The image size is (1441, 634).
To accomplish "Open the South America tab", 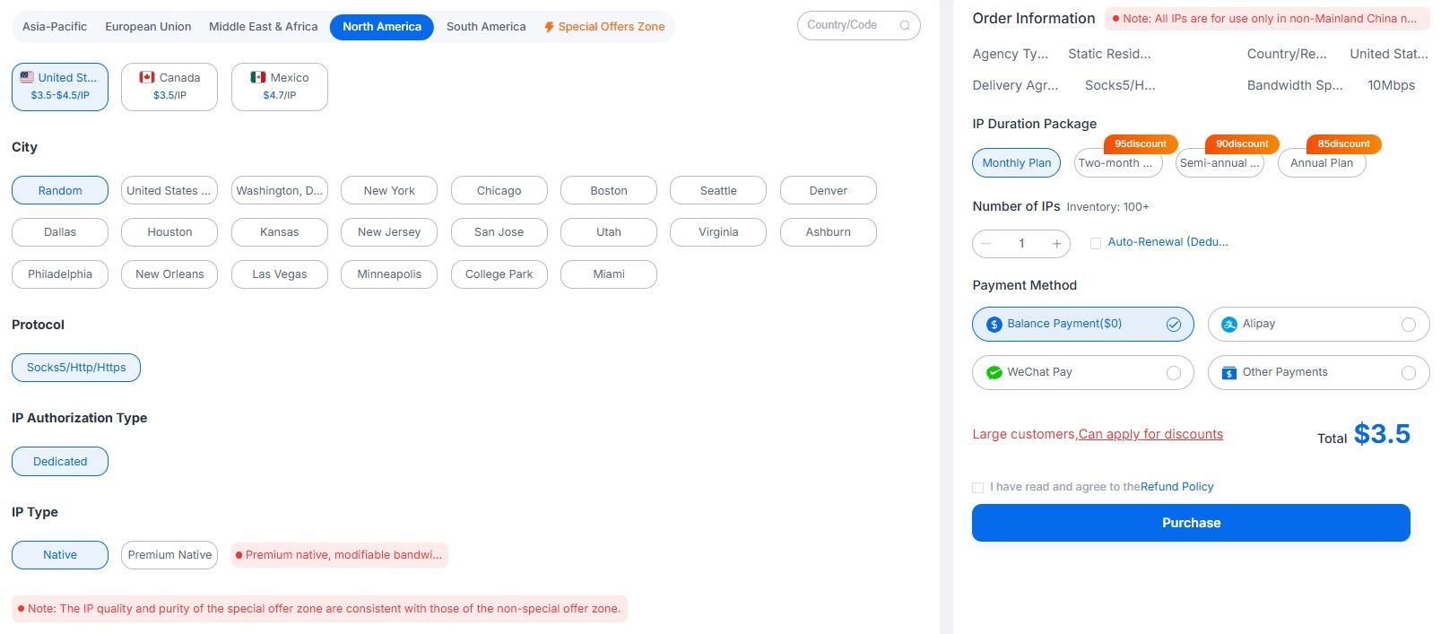I will 486,27.
